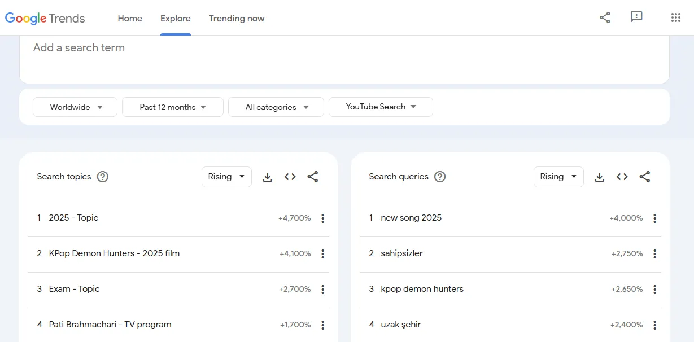Share the Search queries card
This screenshot has height=342, width=694.
pyautogui.click(x=645, y=177)
